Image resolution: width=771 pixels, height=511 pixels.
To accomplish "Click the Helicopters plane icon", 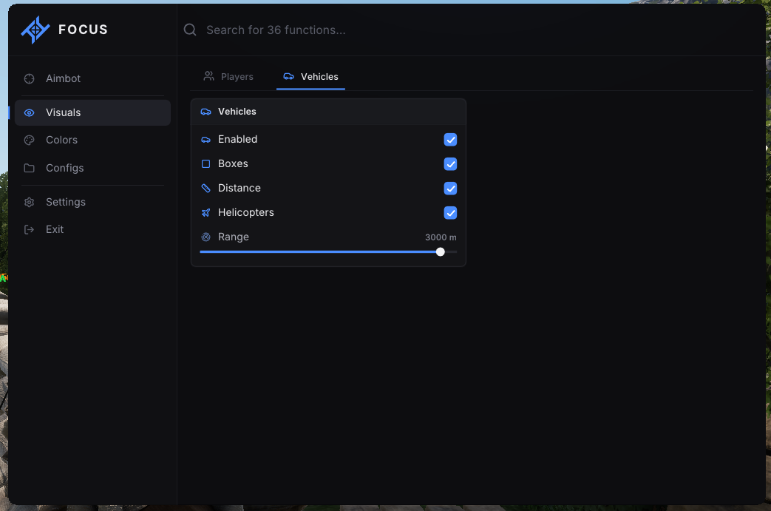I will pos(206,212).
